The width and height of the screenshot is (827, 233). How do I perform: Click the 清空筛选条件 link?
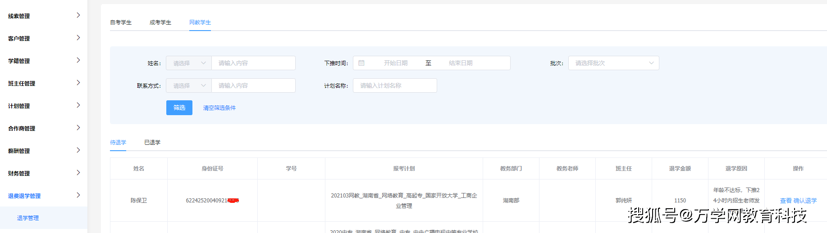(219, 108)
